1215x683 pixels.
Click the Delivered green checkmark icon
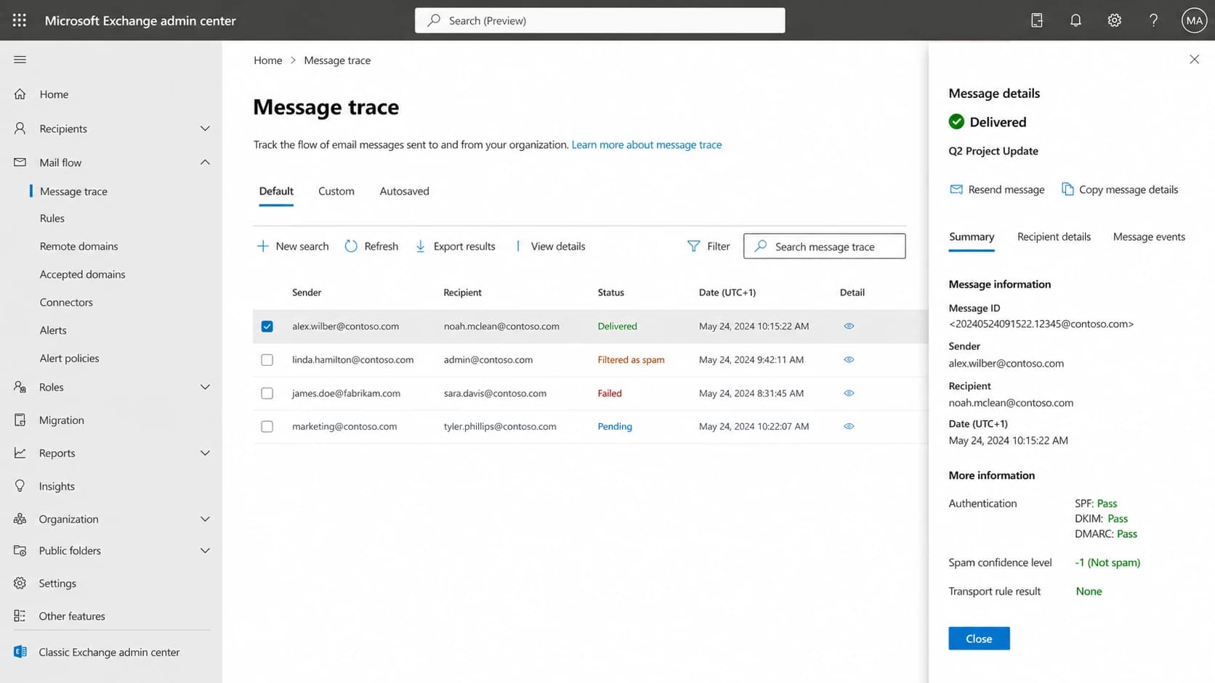coord(956,122)
